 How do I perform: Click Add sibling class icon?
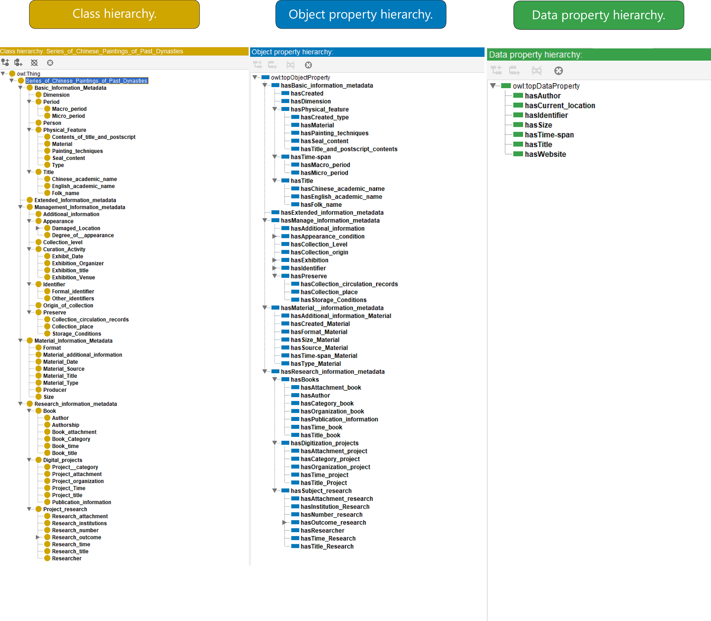point(18,63)
